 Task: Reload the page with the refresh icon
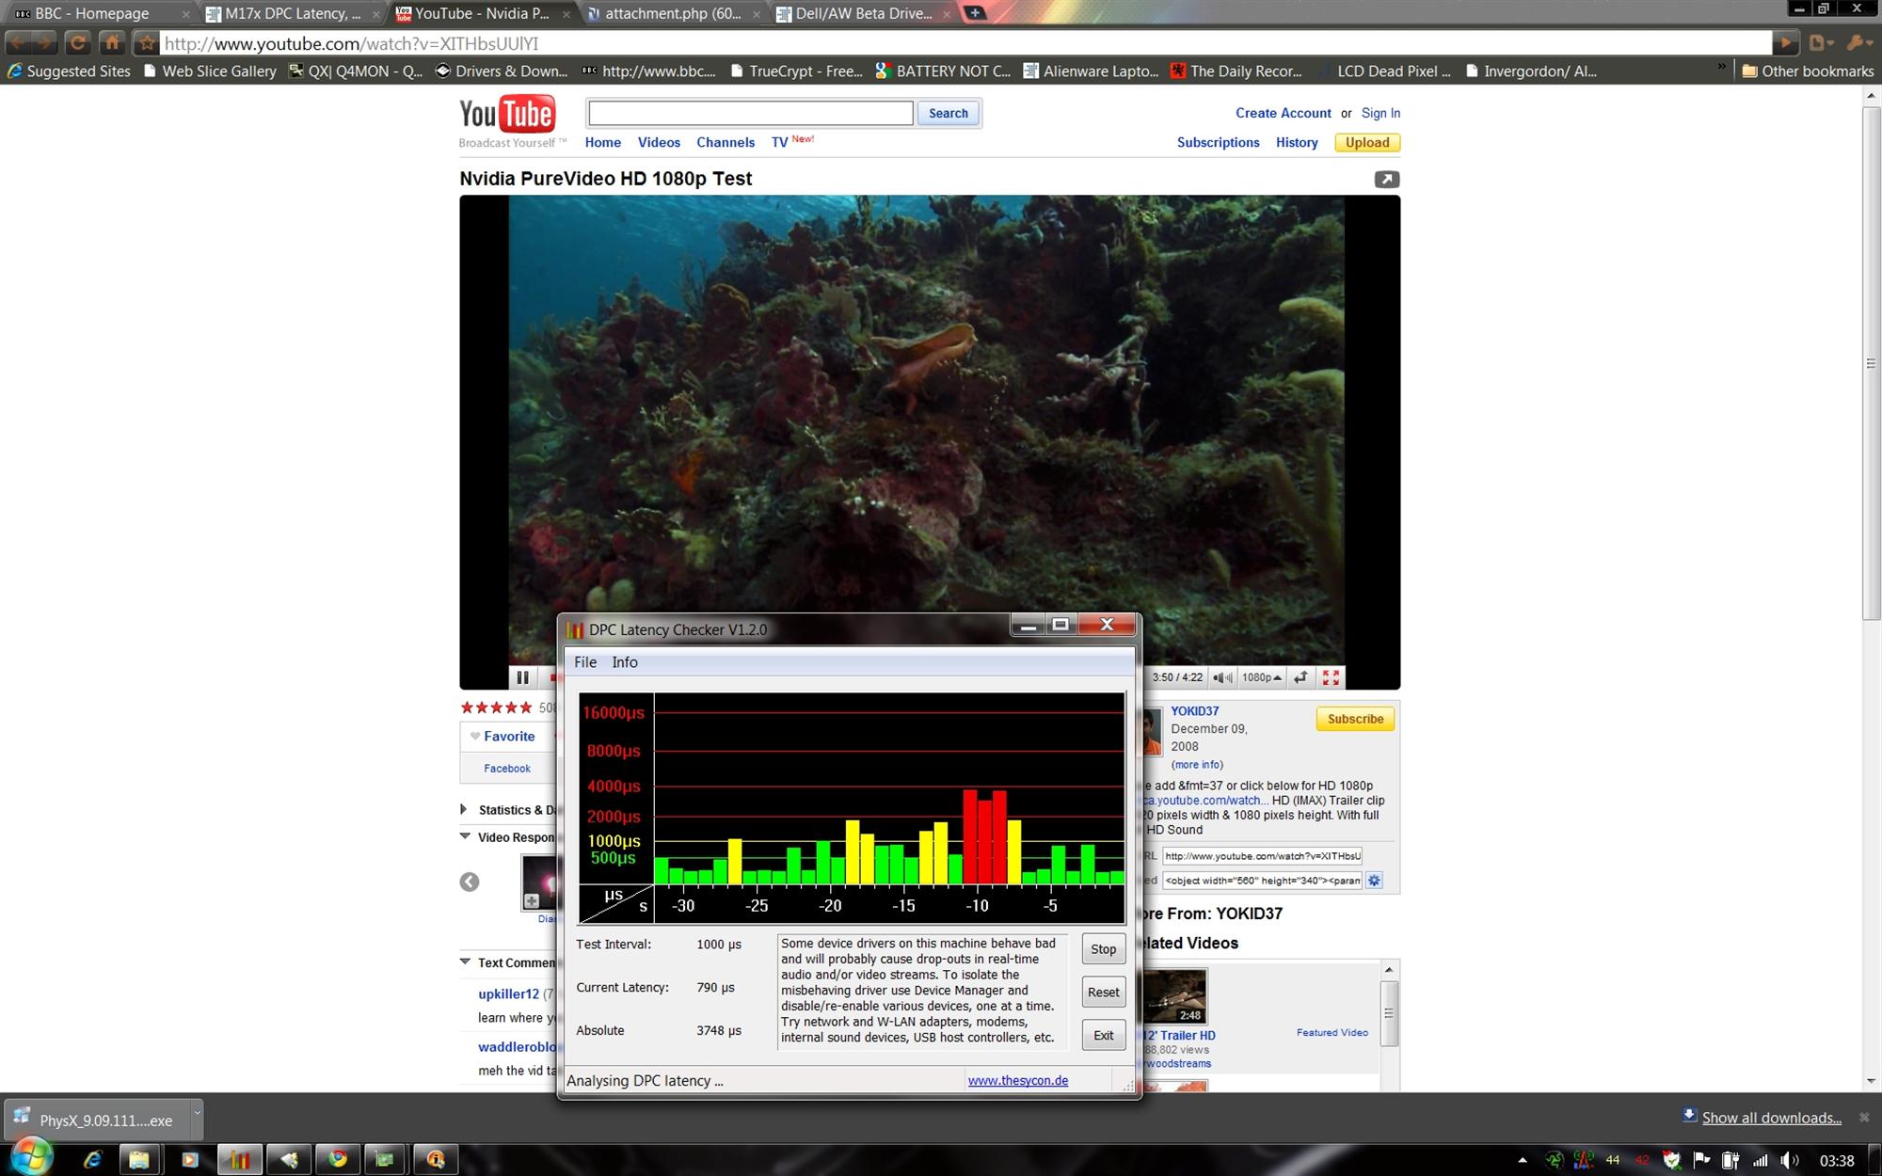78,42
